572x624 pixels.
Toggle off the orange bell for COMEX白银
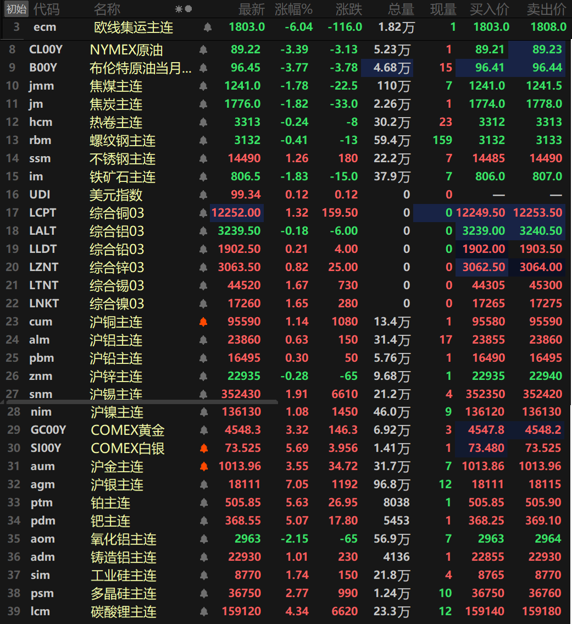[x=203, y=448]
